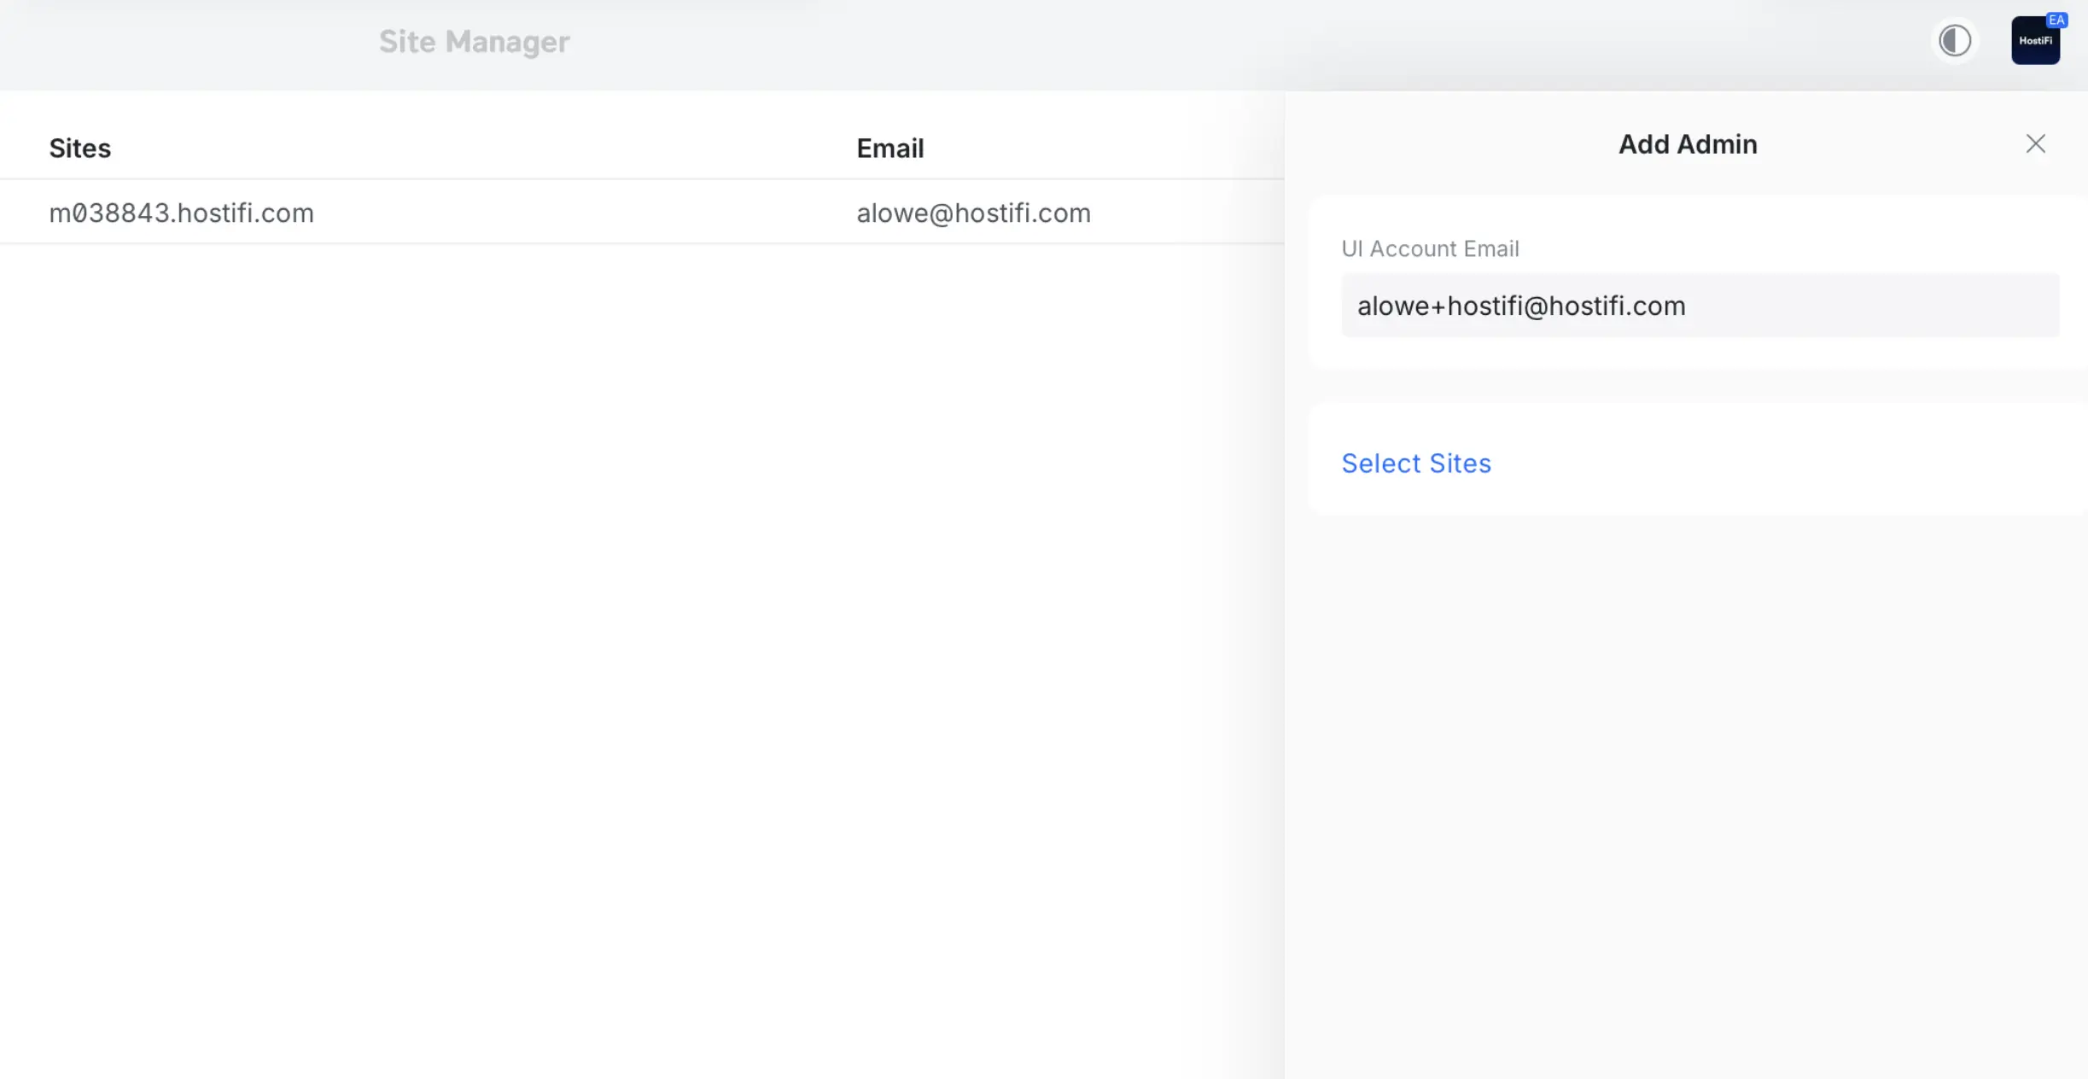
Task: Open the HostiFi account avatar
Action: [x=2035, y=40]
